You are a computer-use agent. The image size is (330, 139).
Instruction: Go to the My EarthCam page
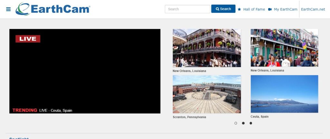[x=285, y=9]
